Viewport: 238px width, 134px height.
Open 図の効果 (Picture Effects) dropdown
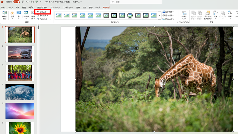pyautogui.click(x=168, y=16)
